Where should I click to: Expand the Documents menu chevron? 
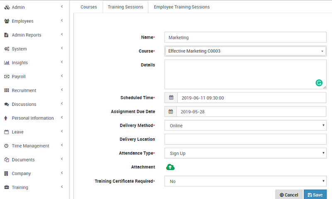coord(62,159)
